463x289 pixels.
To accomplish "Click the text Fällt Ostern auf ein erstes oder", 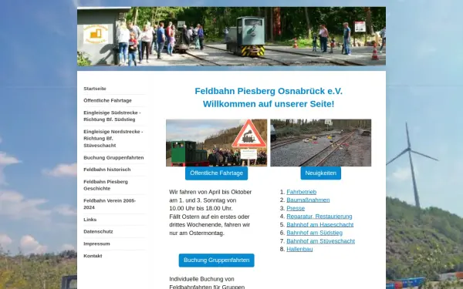I will 209,217.
